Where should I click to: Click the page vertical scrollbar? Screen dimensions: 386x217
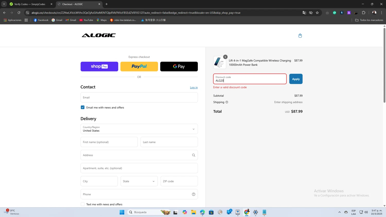(384, 65)
